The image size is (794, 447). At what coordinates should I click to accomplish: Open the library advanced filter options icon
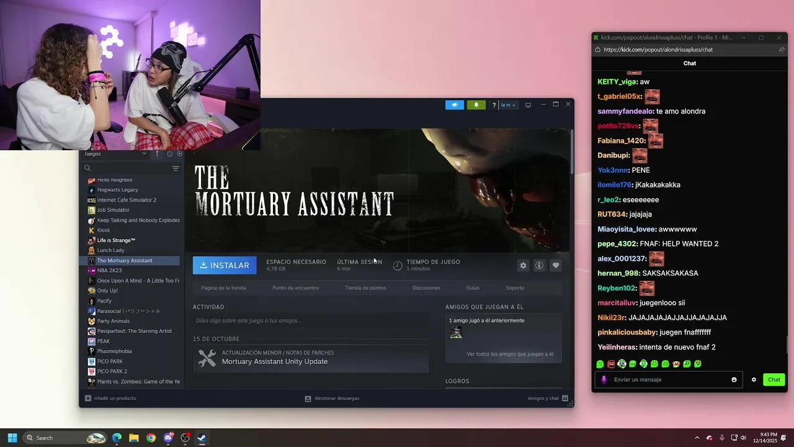[176, 168]
